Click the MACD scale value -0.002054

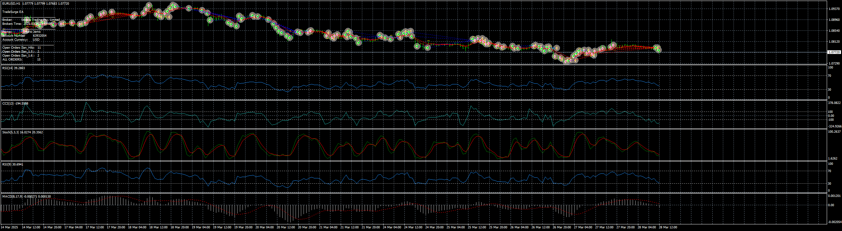[x=835, y=222]
